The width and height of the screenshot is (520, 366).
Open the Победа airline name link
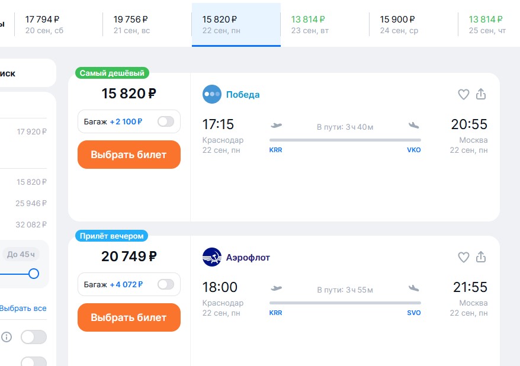click(x=243, y=95)
